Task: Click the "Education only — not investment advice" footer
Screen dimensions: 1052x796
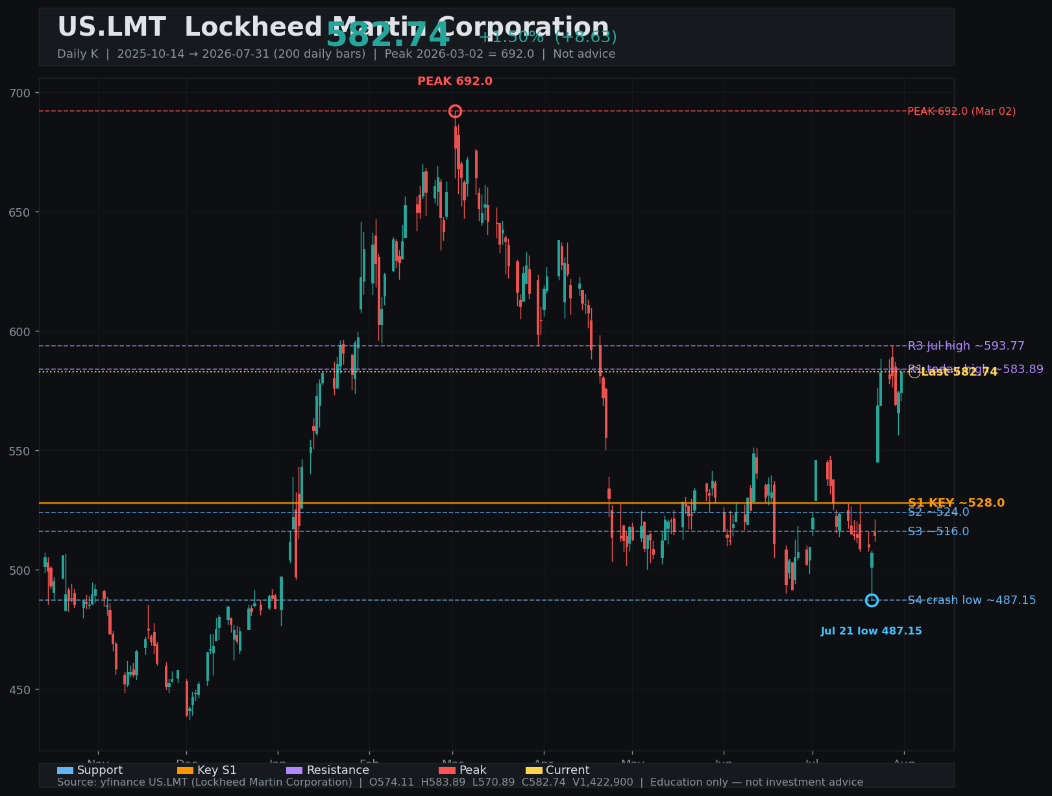Action: click(x=757, y=782)
